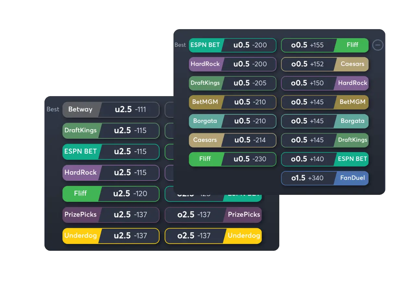
Task: Pick DraftKings o0.5 +145 odds
Action: click(325, 140)
